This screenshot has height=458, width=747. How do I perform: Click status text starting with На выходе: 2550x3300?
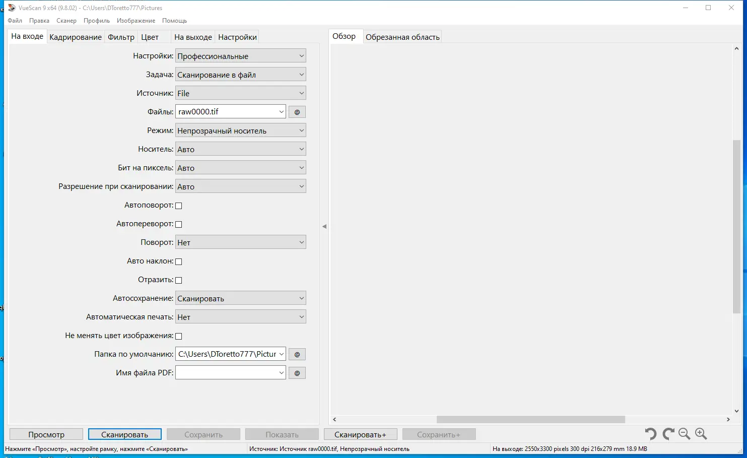pyautogui.click(x=570, y=448)
